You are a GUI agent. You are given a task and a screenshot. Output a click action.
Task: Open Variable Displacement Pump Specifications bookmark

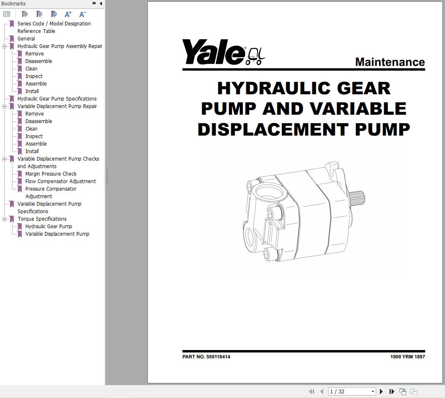49,208
